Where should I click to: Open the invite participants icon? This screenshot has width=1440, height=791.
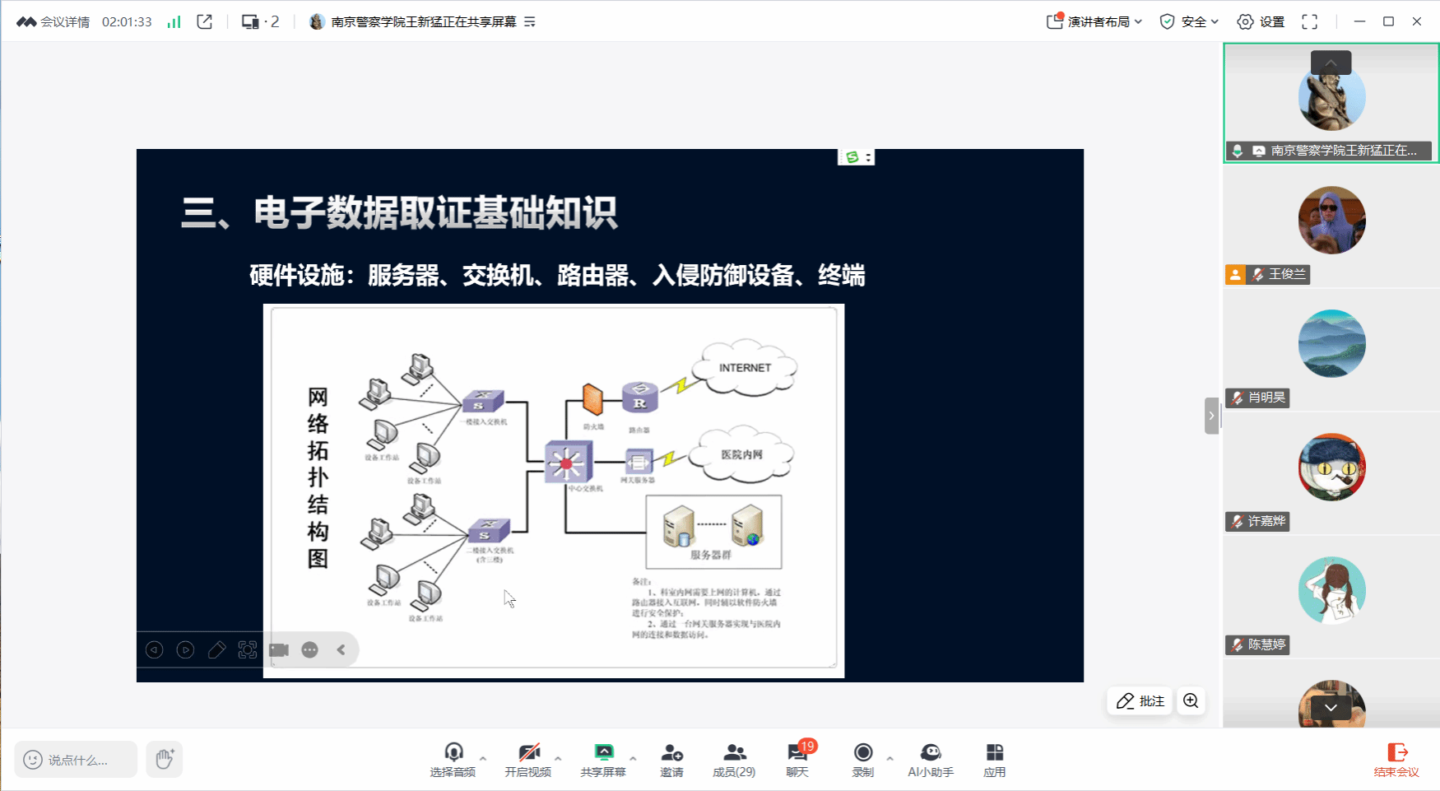pyautogui.click(x=671, y=760)
